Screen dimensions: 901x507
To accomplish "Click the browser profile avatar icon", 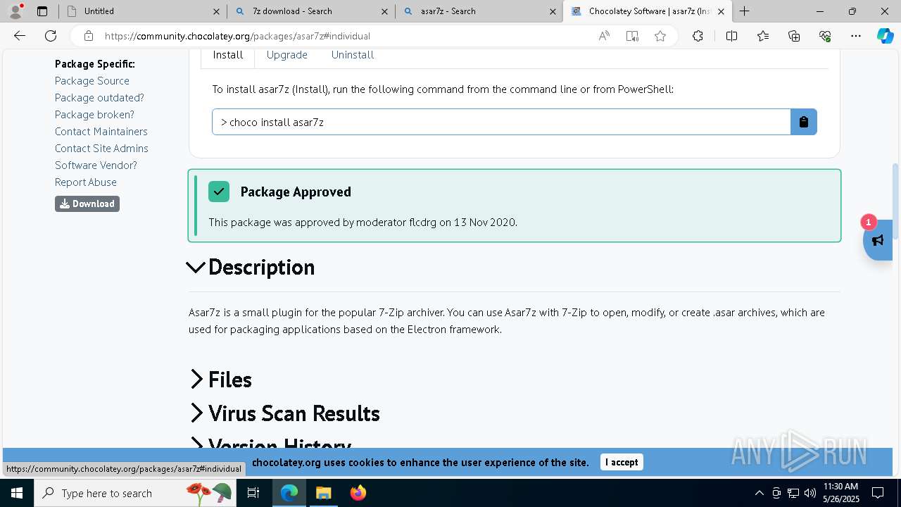I will click(15, 11).
